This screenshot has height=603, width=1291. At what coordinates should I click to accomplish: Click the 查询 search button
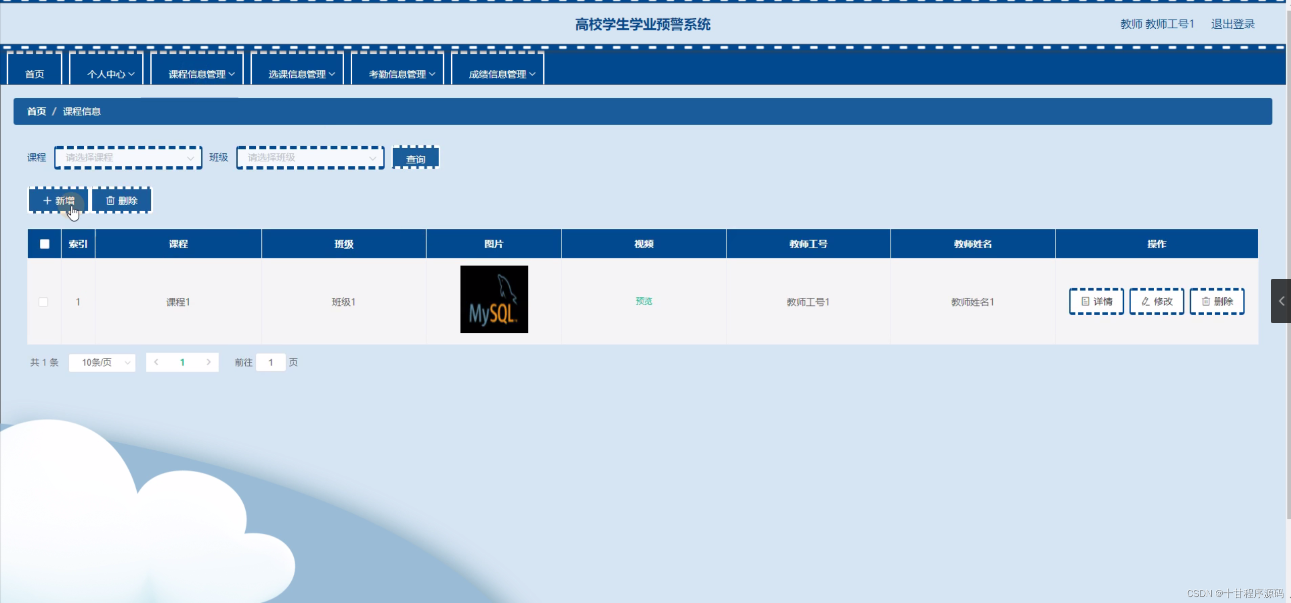415,159
